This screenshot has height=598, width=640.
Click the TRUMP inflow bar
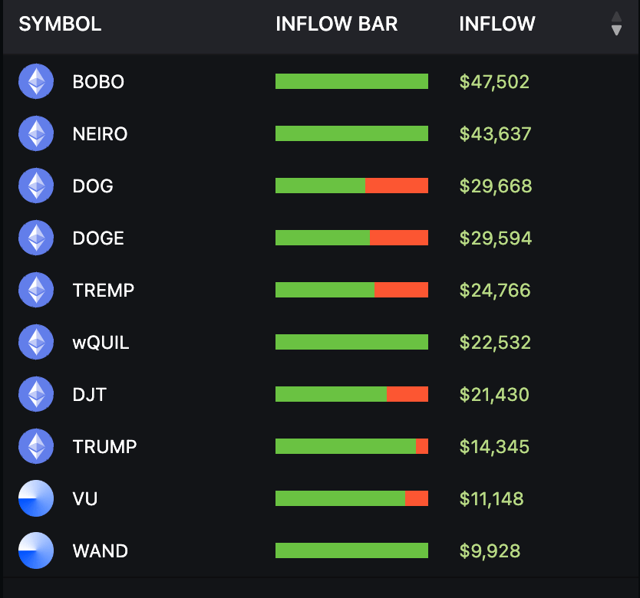(351, 446)
